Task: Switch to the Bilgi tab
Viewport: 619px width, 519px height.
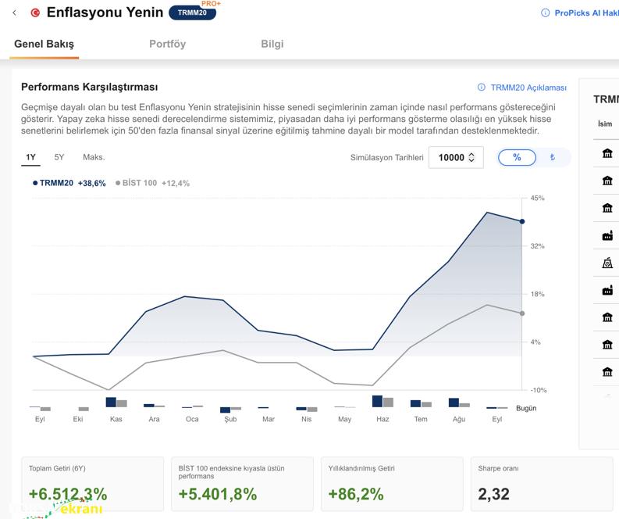Action: (x=272, y=44)
